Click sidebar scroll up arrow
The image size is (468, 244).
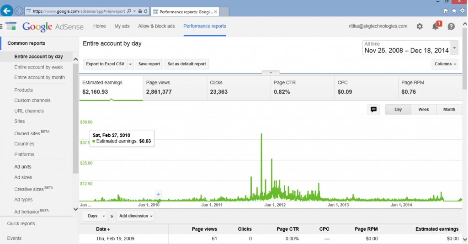pyautogui.click(x=75, y=59)
